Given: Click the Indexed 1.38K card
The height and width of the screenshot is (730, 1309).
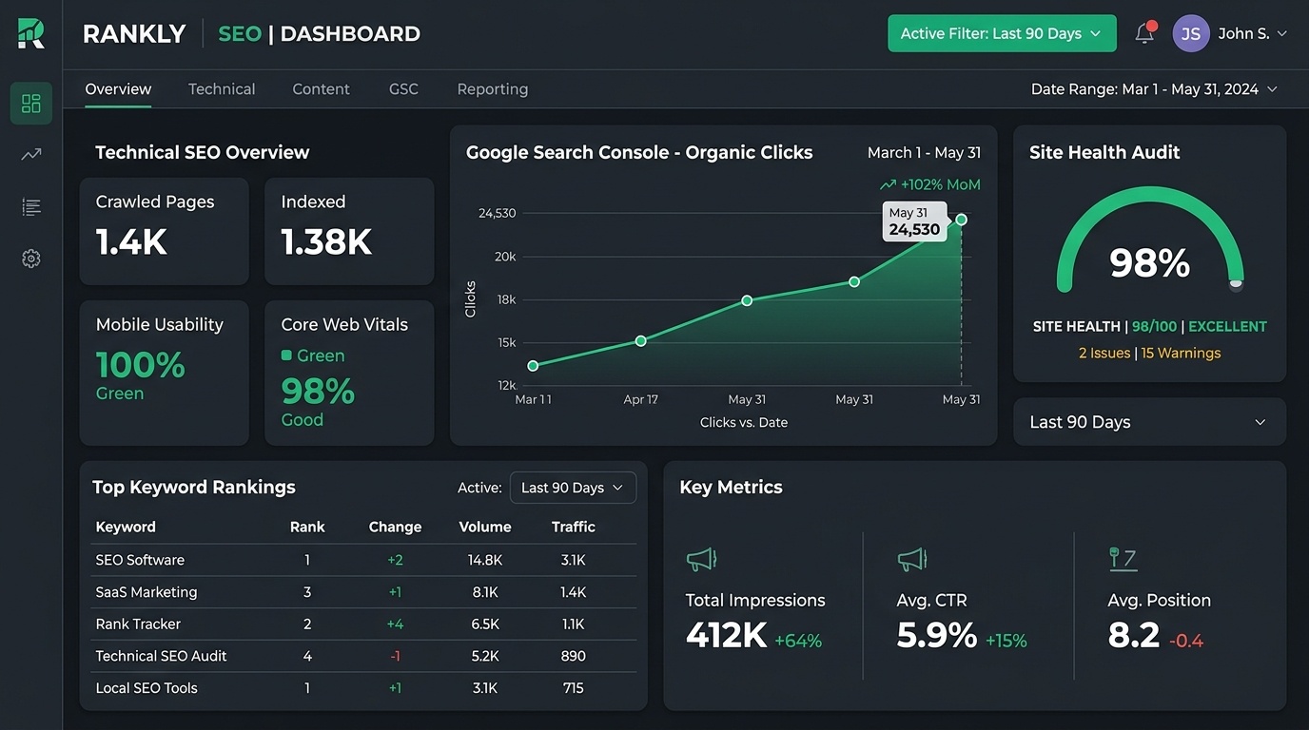Looking at the screenshot, I should point(349,231).
